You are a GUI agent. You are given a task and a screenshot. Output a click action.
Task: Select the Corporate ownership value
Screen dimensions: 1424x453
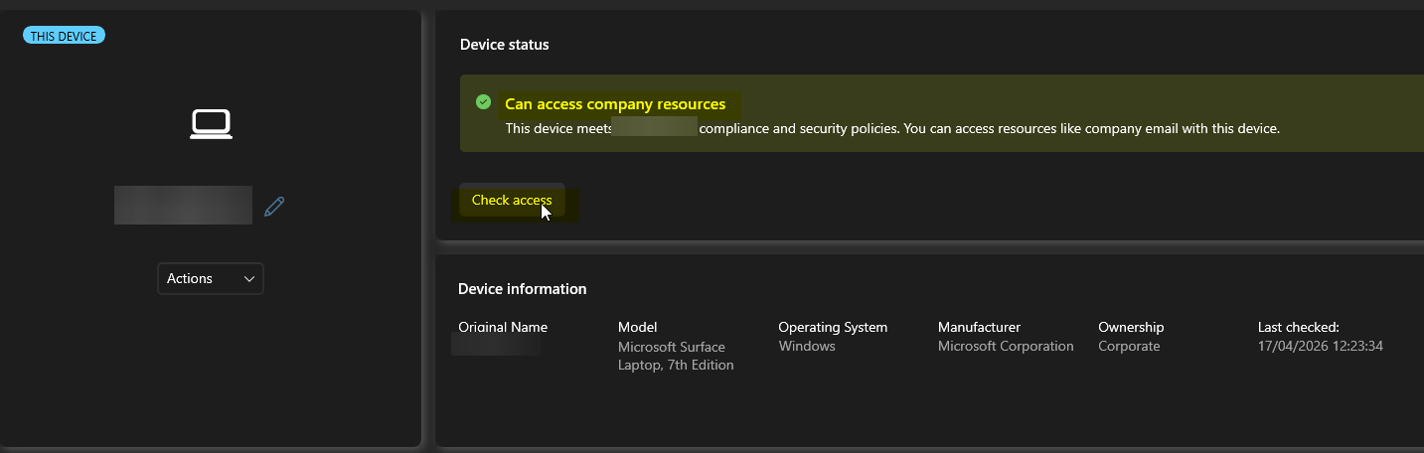1128,347
